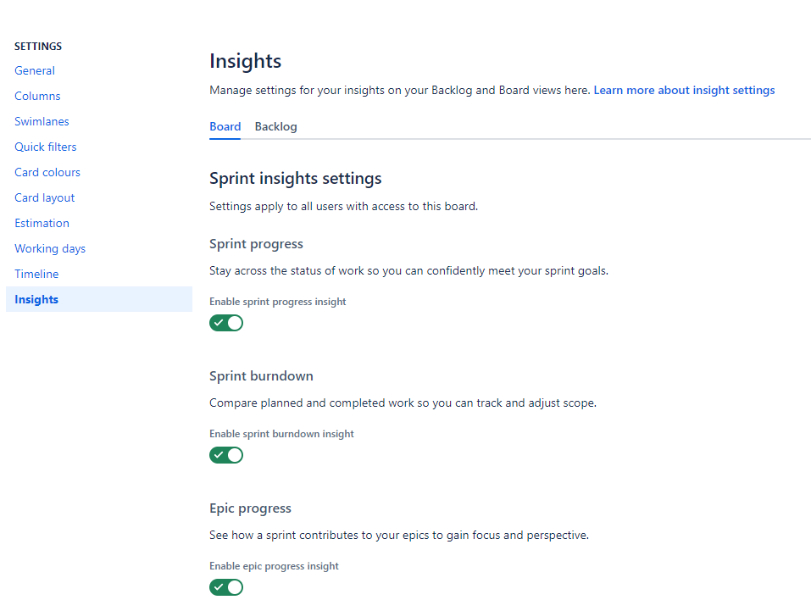This screenshot has width=811, height=611.
Task: Open the Card colours settings
Action: coord(47,172)
